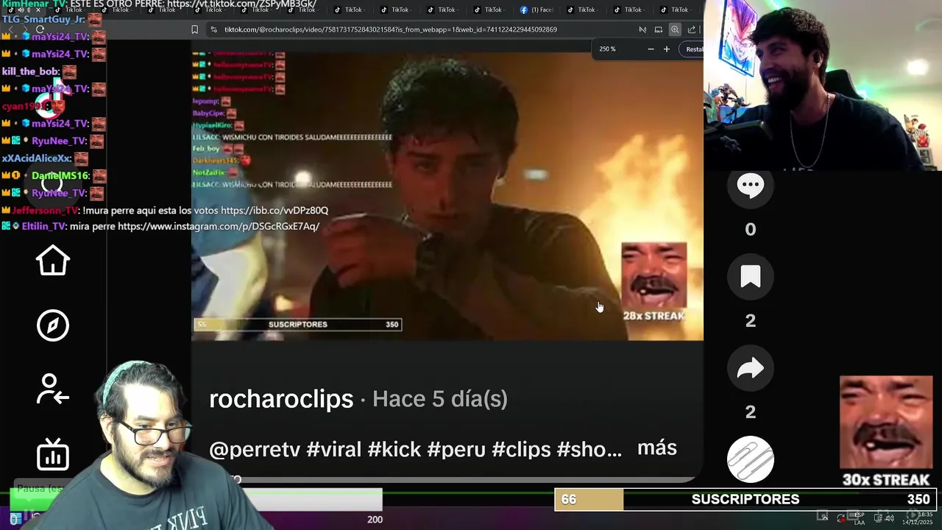This screenshot has width=942, height=530.
Task: Open the #viral hashtag
Action: pos(333,449)
